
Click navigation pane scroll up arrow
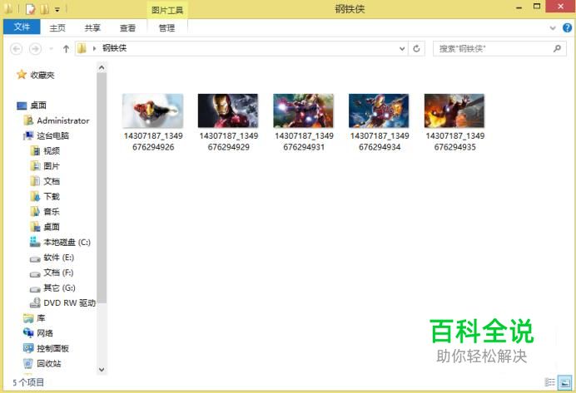[x=102, y=67]
